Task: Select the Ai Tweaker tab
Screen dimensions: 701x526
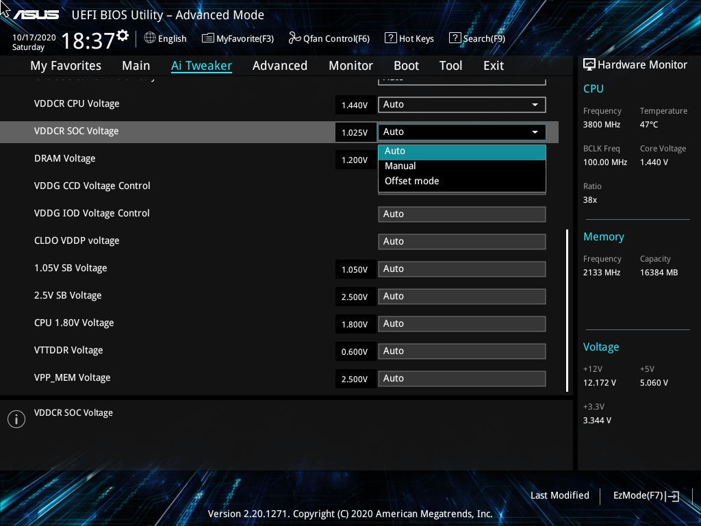Action: pyautogui.click(x=201, y=66)
